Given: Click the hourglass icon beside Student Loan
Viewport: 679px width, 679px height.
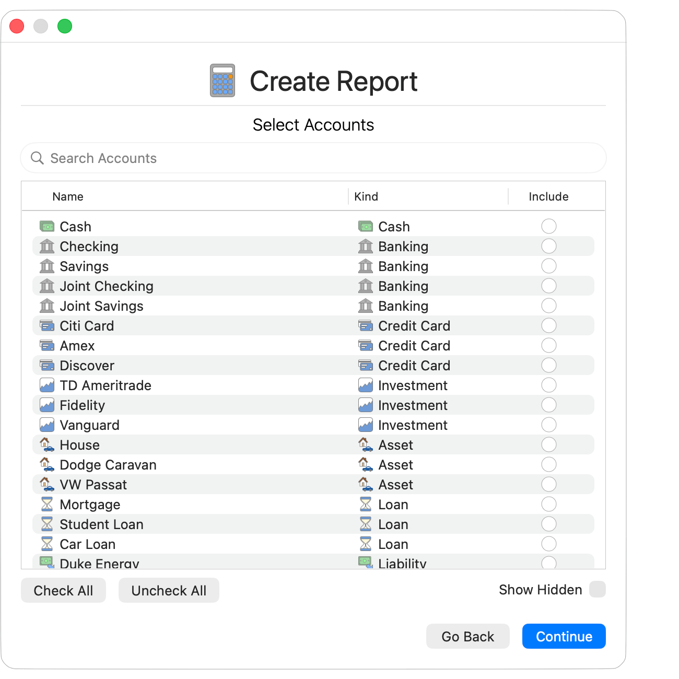Looking at the screenshot, I should tap(46, 524).
